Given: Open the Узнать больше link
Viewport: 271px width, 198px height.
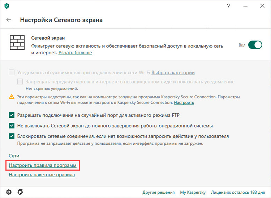Looking at the screenshot, I should [75, 53].
